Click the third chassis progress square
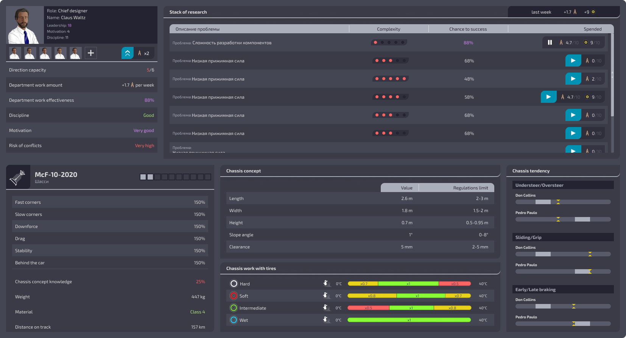This screenshot has width=626, height=338. click(x=157, y=177)
